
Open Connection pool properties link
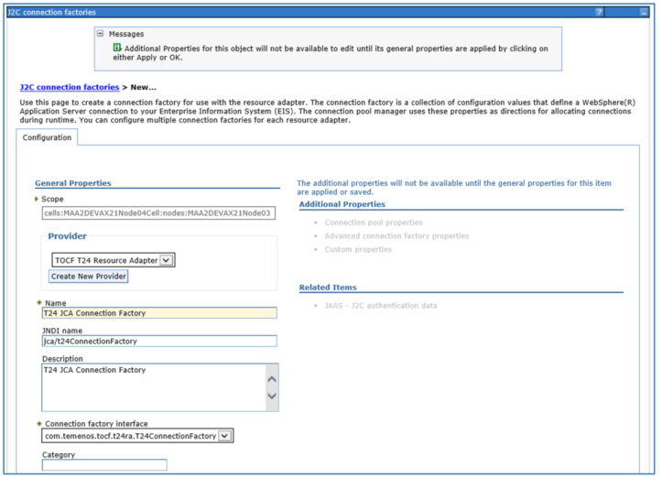point(374,223)
